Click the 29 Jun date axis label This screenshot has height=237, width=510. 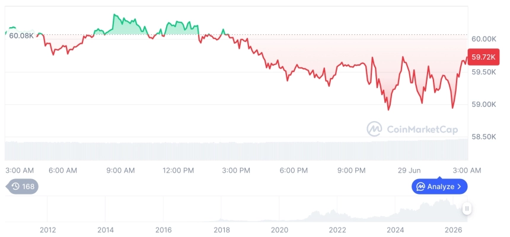(409, 171)
